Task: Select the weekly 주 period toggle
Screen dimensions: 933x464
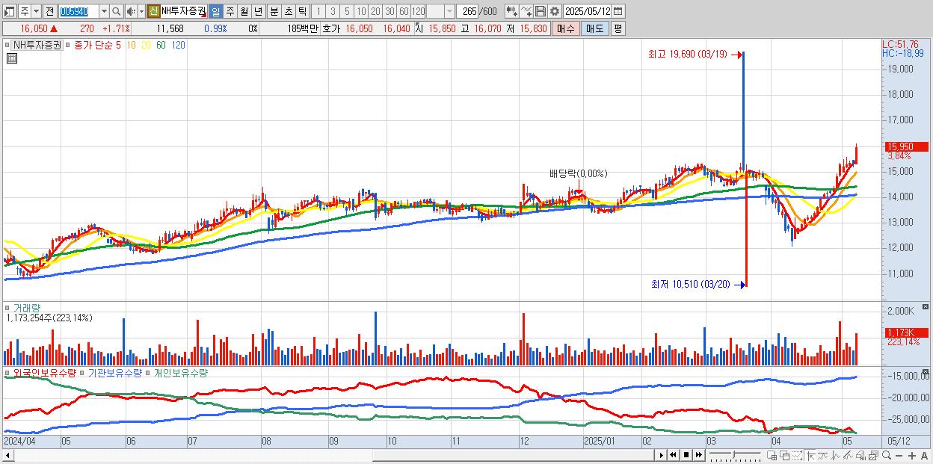Action: 230,11
